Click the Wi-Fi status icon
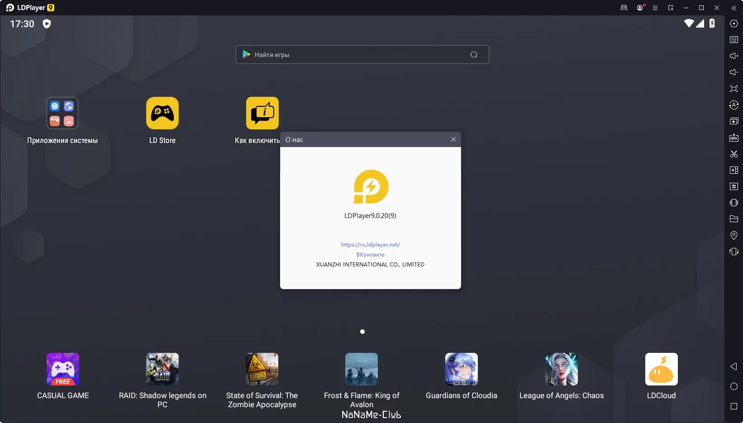 pos(689,23)
